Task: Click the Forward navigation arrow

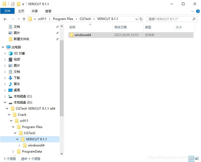Action: [x=13, y=19]
